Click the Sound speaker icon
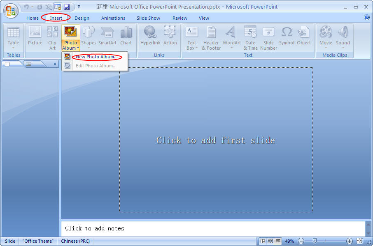373x246 pixels. click(343, 32)
